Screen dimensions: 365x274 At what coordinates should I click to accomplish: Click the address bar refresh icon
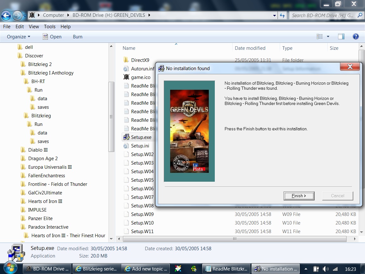[282, 16]
